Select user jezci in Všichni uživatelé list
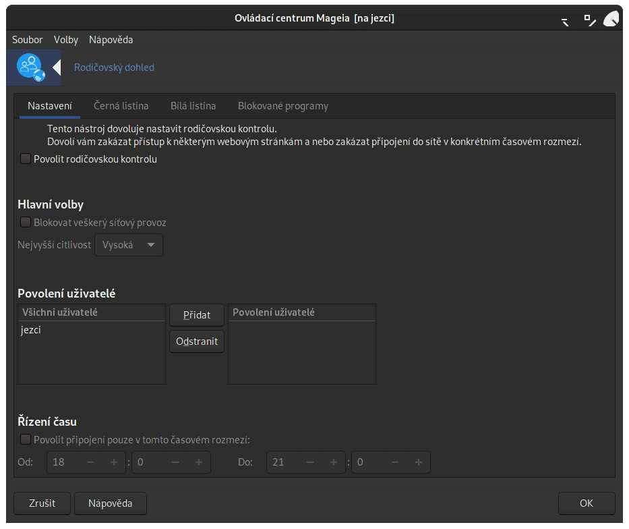629x529 pixels. coord(31,330)
